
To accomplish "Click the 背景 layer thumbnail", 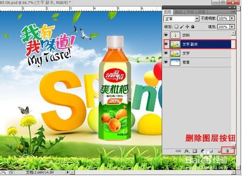I will (x=175, y=62).
